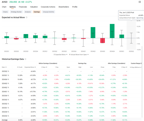144x121 pixels.
Task: Open the Strategy Builder sub-tab
Action: (x=16, y=12)
